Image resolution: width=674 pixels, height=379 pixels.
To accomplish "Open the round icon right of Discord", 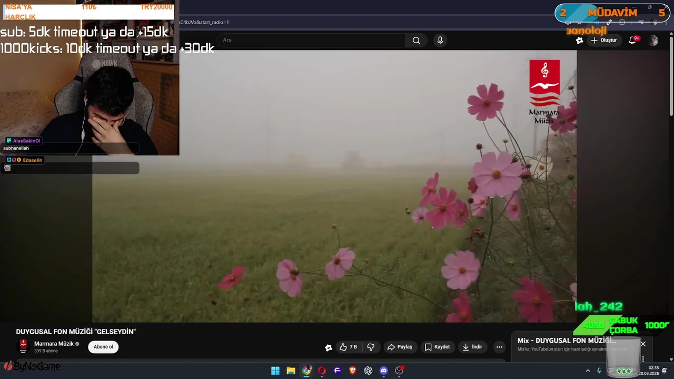I will click(x=399, y=371).
